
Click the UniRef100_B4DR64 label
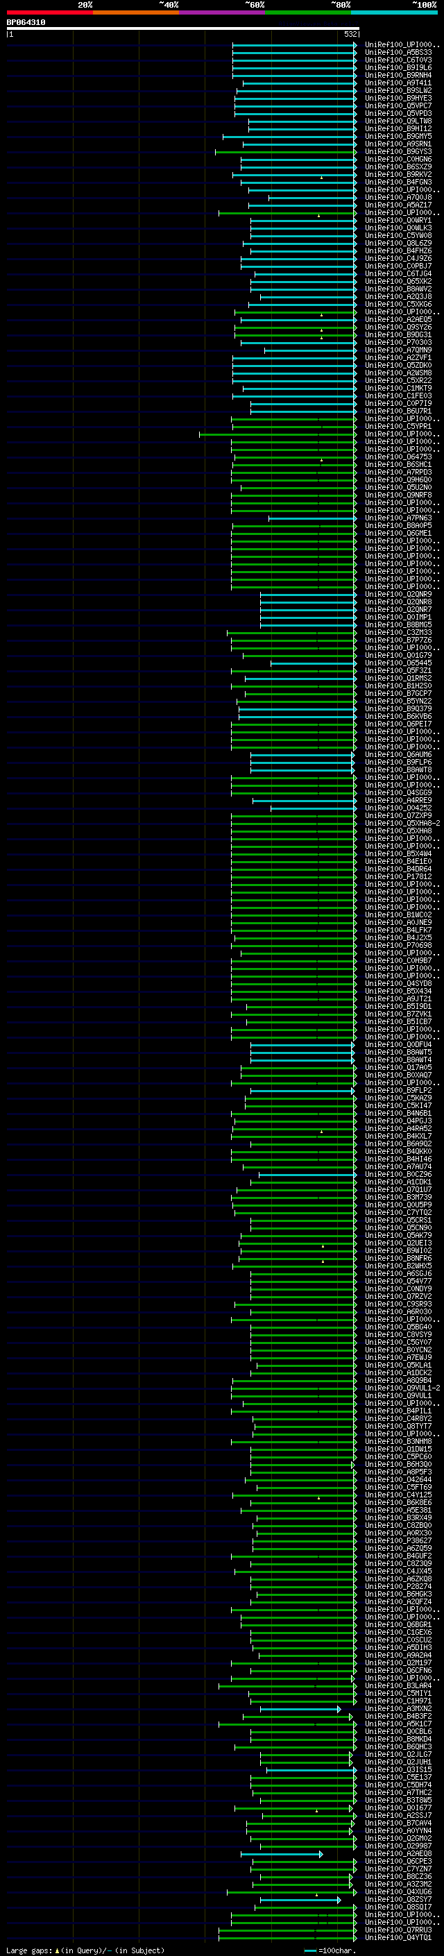[398, 869]
